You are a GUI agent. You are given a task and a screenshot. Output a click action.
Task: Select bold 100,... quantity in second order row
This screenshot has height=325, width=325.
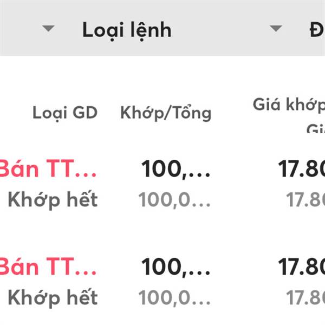[x=175, y=267]
